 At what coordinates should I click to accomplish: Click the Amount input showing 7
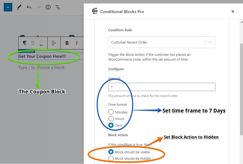click(161, 87)
